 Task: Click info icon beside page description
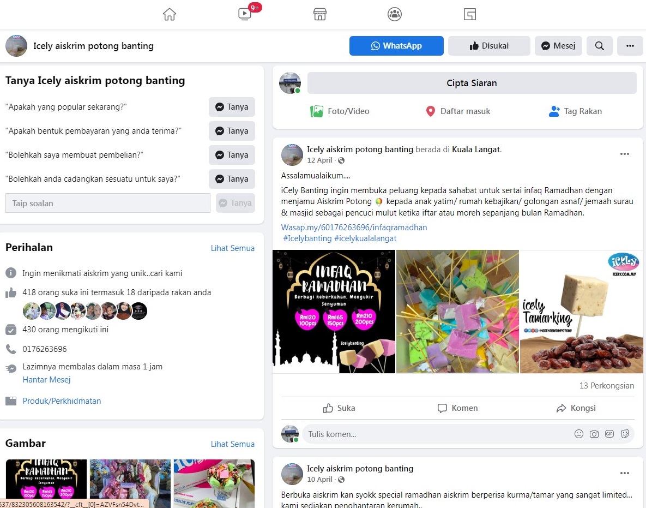(x=11, y=273)
